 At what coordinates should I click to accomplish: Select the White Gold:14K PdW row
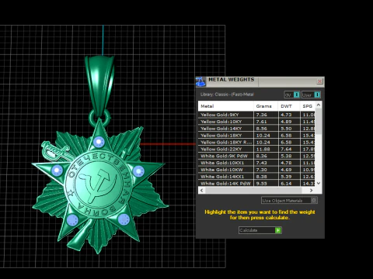(257, 184)
